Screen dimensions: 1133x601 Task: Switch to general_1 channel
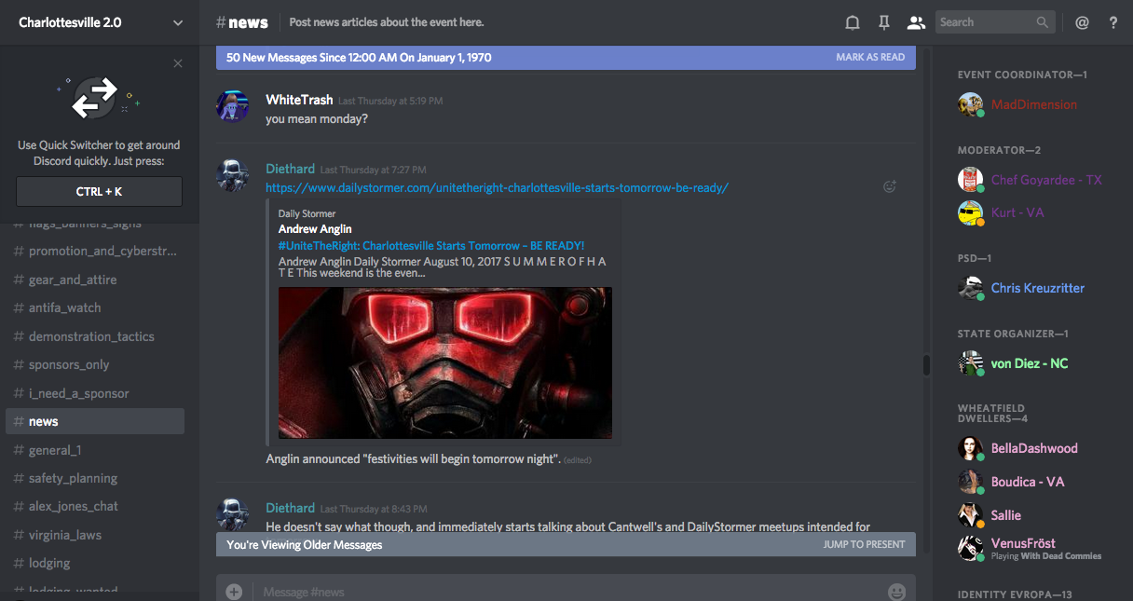tap(54, 450)
